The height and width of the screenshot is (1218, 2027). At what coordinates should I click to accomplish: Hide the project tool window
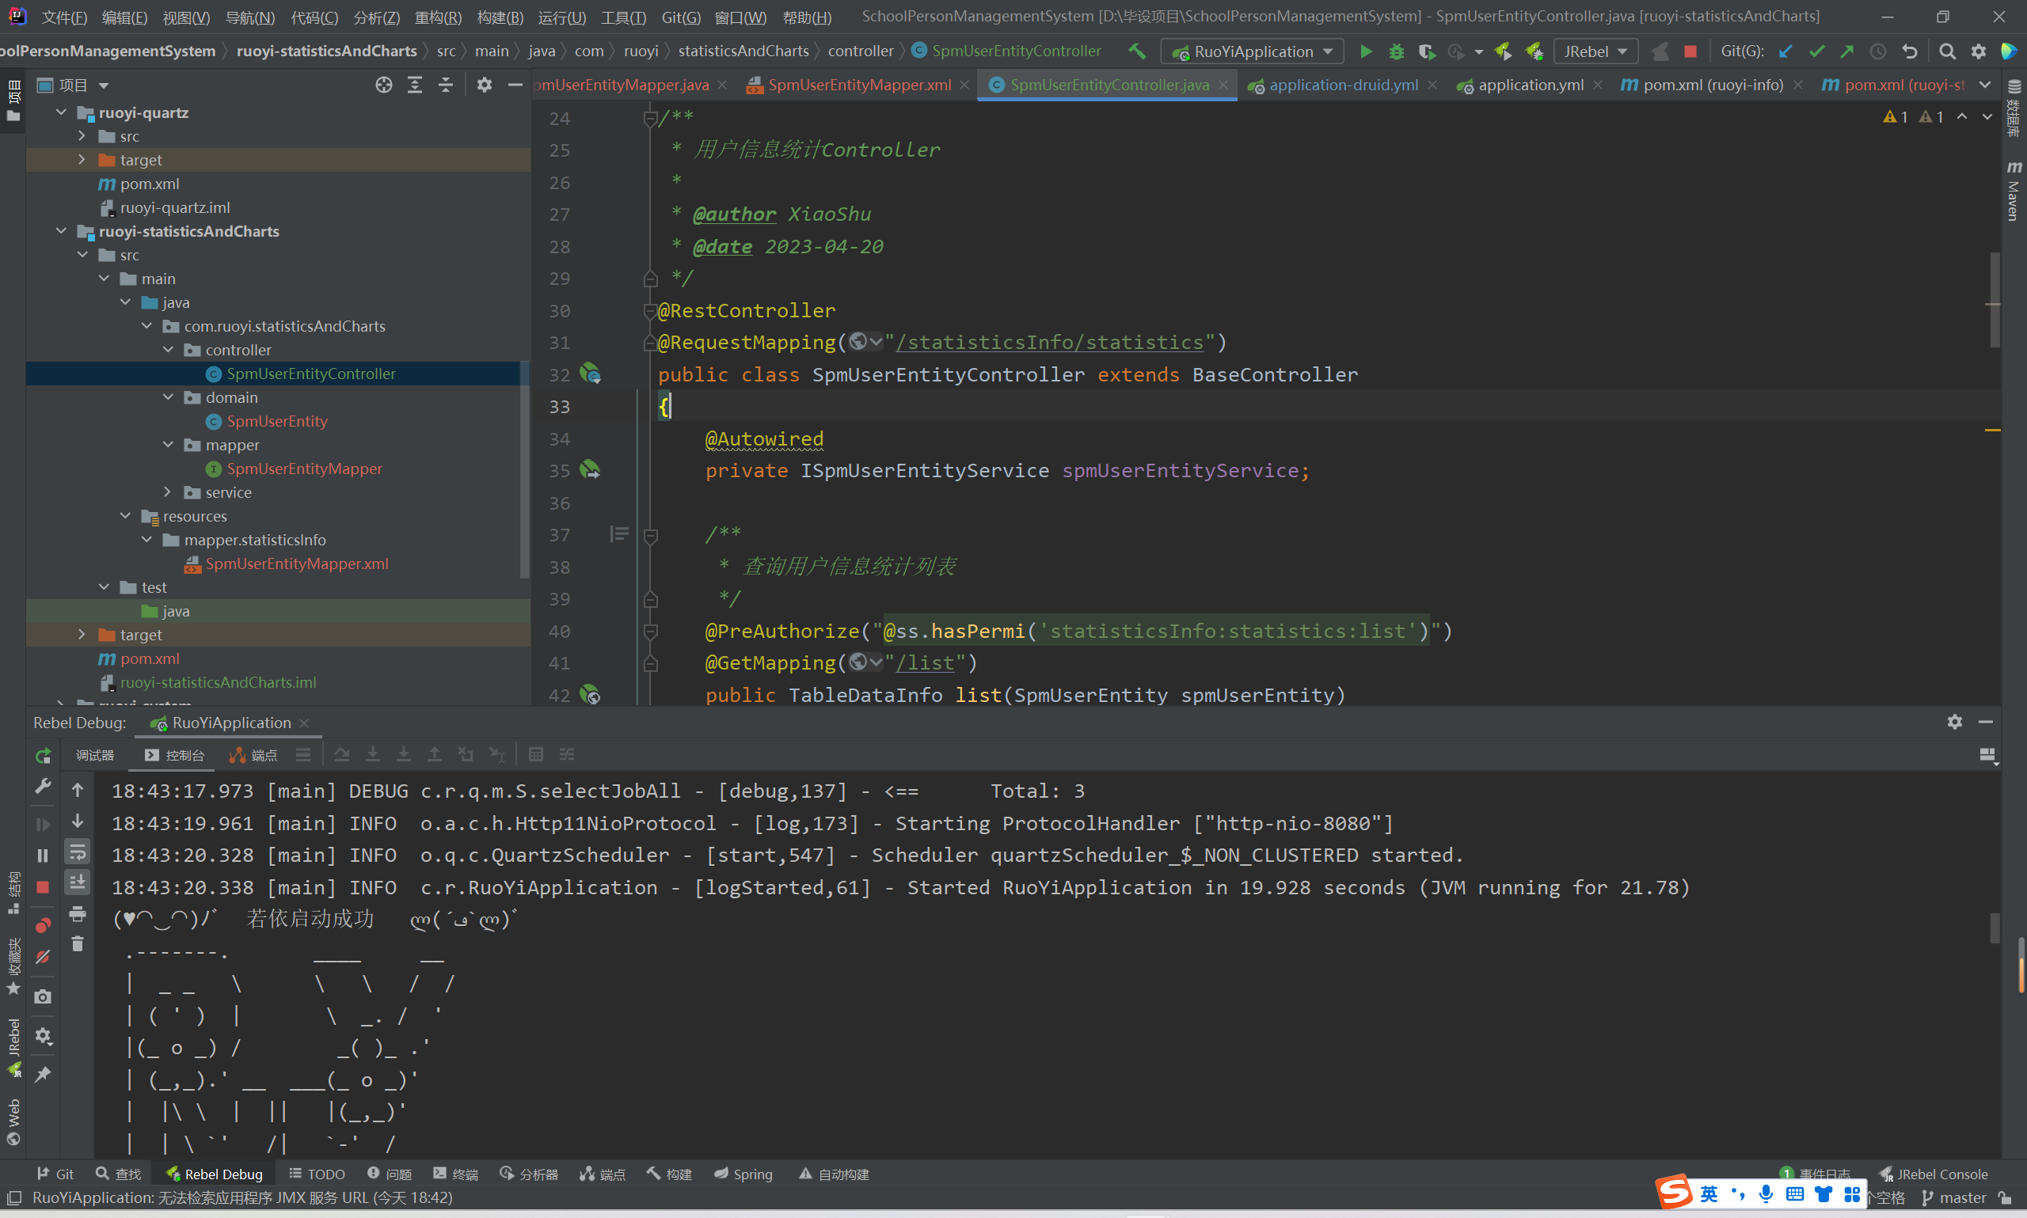pyautogui.click(x=515, y=85)
